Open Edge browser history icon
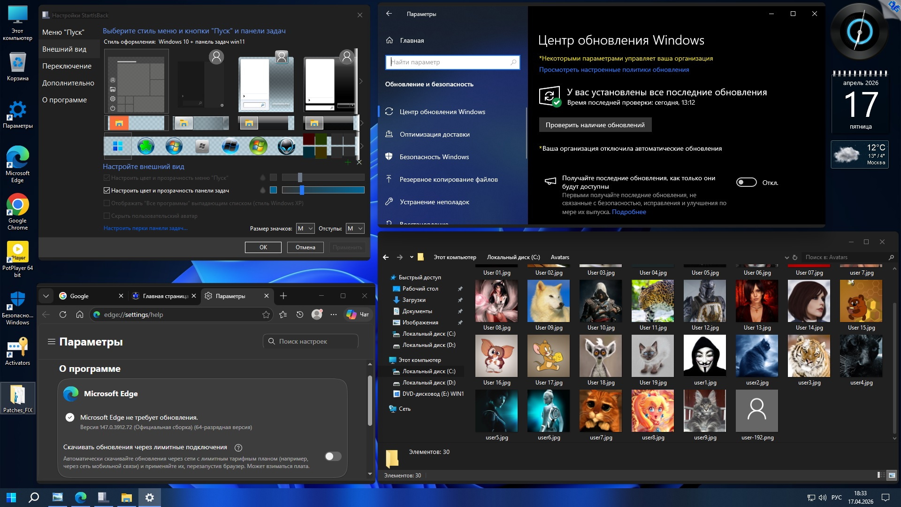This screenshot has width=901, height=507. 300,315
